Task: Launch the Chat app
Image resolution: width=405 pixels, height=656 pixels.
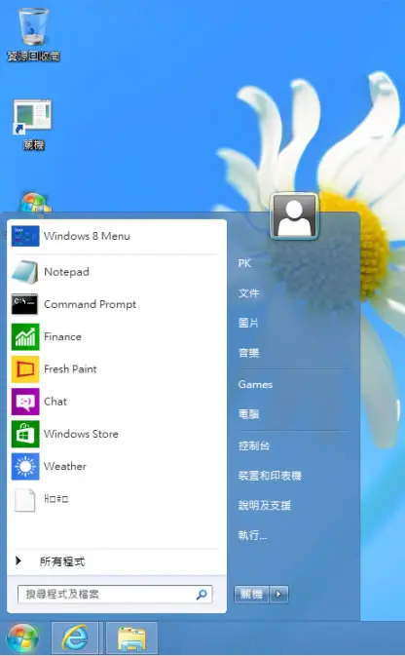Action: point(114,402)
